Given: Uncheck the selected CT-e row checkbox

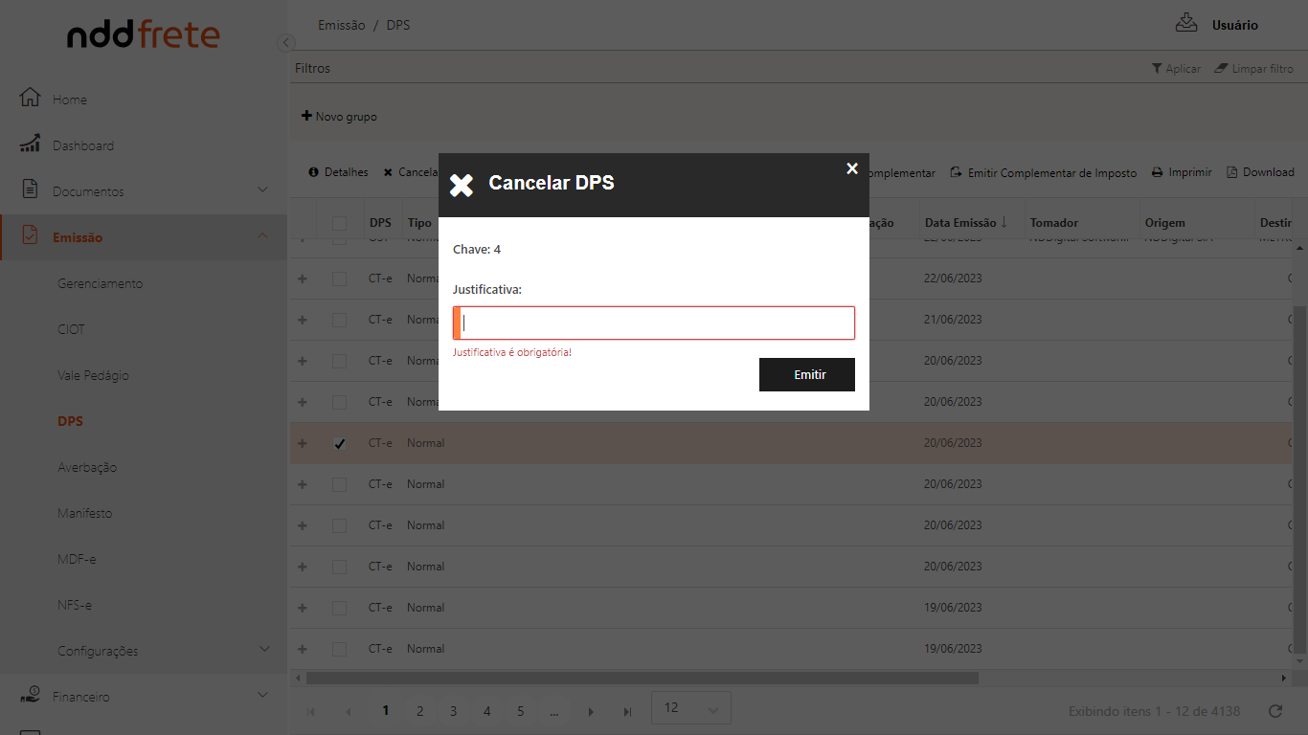Looking at the screenshot, I should [x=339, y=443].
